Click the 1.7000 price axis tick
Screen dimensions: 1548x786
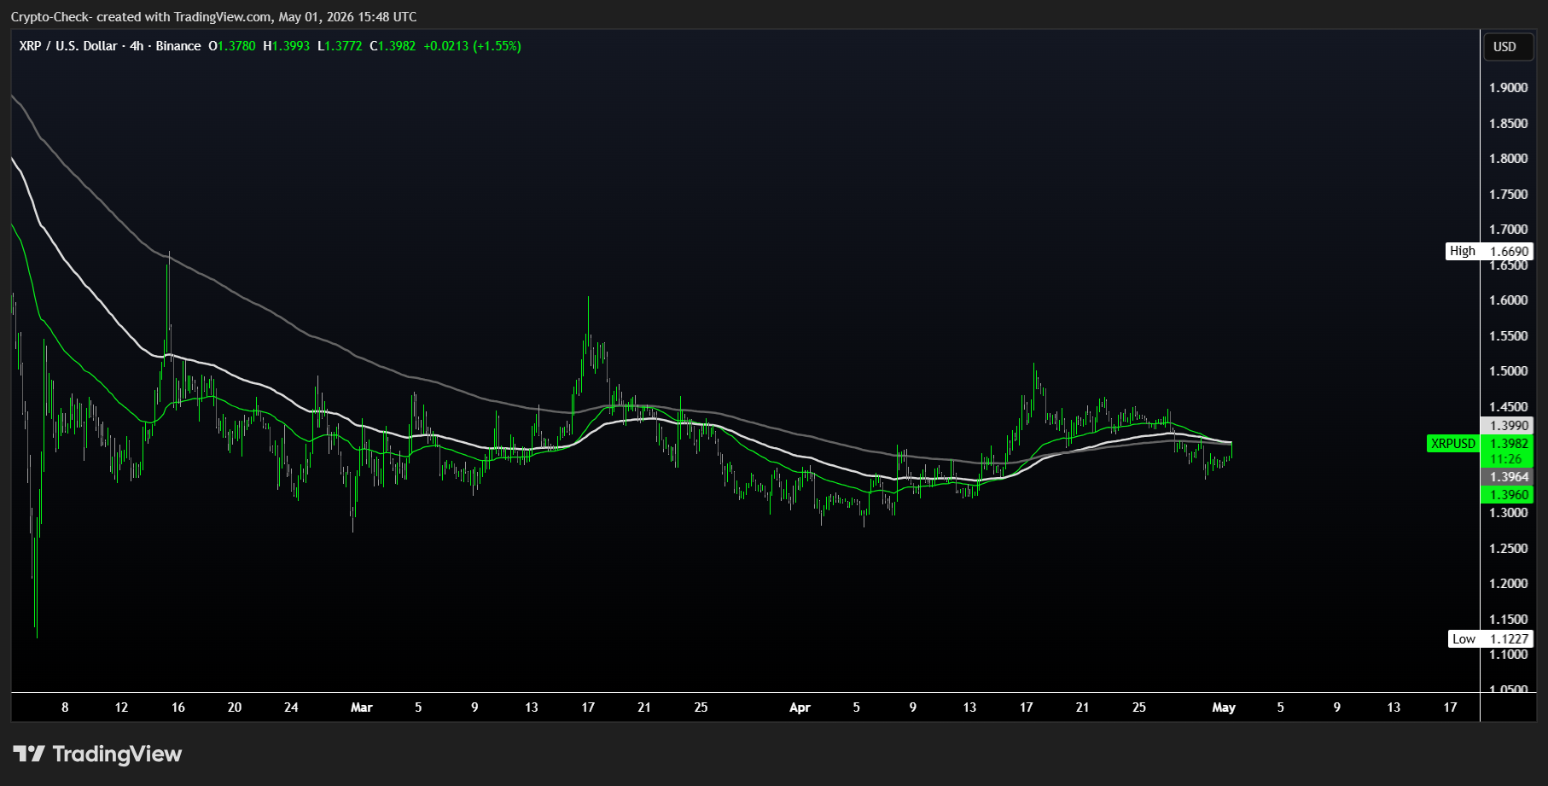(x=1508, y=230)
